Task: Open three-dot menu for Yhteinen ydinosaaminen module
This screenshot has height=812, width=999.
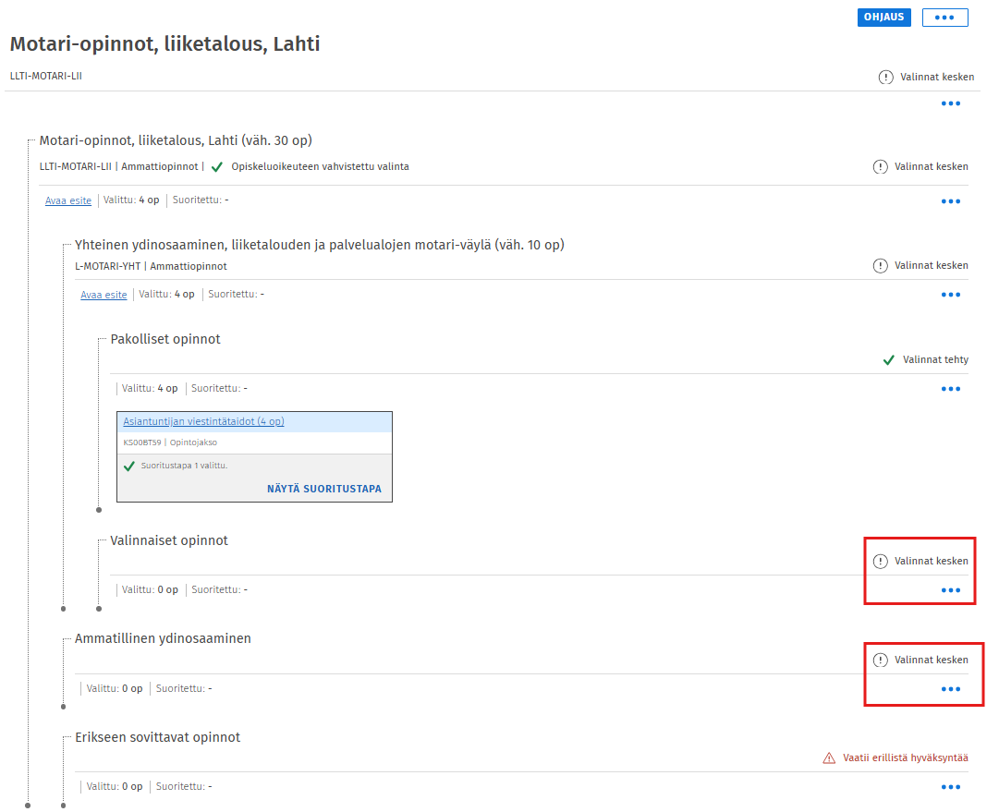Action: 950,295
